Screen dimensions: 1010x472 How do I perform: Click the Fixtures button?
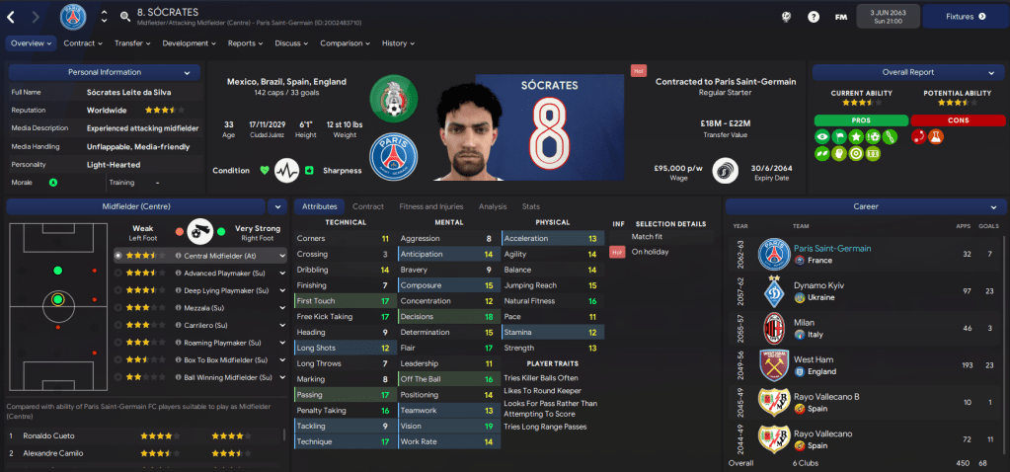(x=965, y=17)
